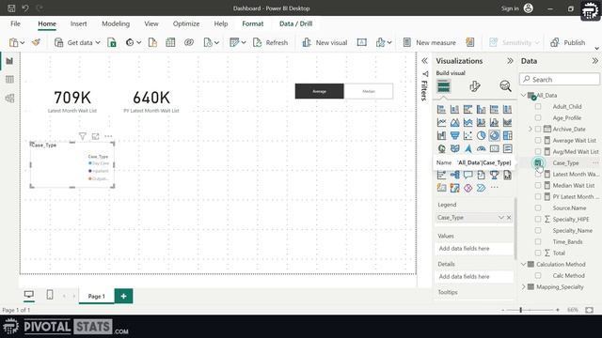602x338 pixels.
Task: Open focus mode on Case_Type visual
Action: coord(95,136)
